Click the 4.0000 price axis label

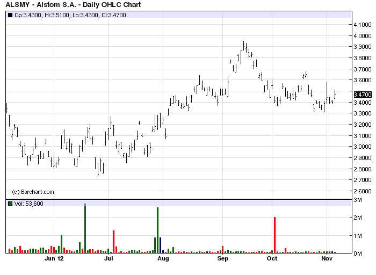pos(363,36)
